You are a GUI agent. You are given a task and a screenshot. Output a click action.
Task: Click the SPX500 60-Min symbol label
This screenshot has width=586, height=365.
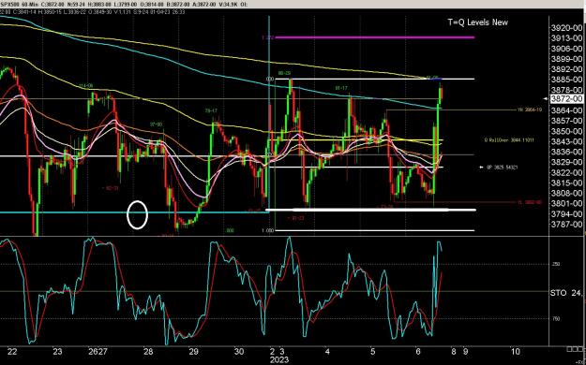pos(21,4)
